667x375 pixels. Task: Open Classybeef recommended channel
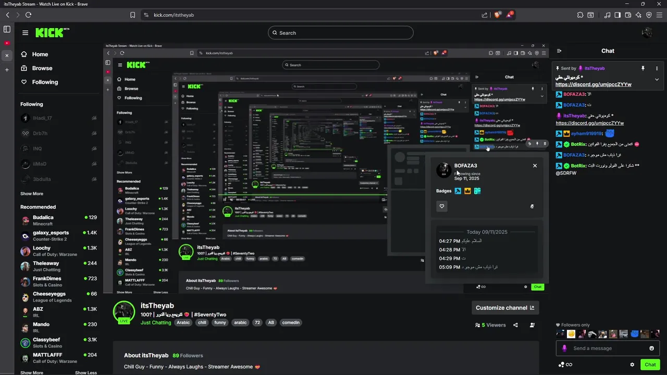[x=59, y=343]
